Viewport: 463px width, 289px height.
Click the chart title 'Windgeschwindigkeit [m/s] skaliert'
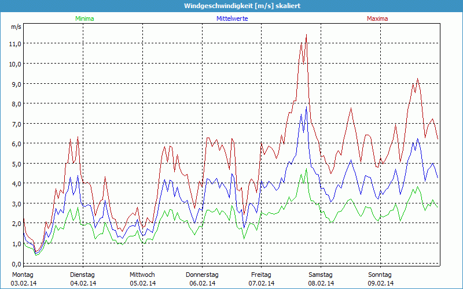click(242, 6)
